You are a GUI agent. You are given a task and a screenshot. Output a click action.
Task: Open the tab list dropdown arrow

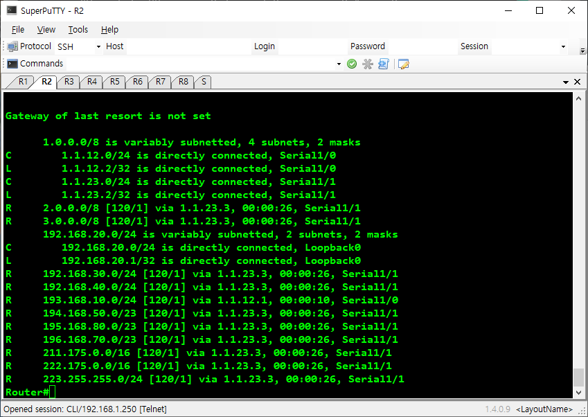coord(566,82)
